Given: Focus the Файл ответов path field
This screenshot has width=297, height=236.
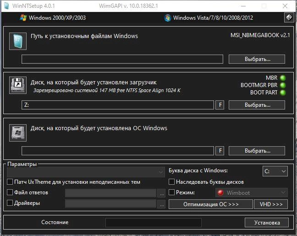Looking at the screenshot, I should (x=111, y=193).
